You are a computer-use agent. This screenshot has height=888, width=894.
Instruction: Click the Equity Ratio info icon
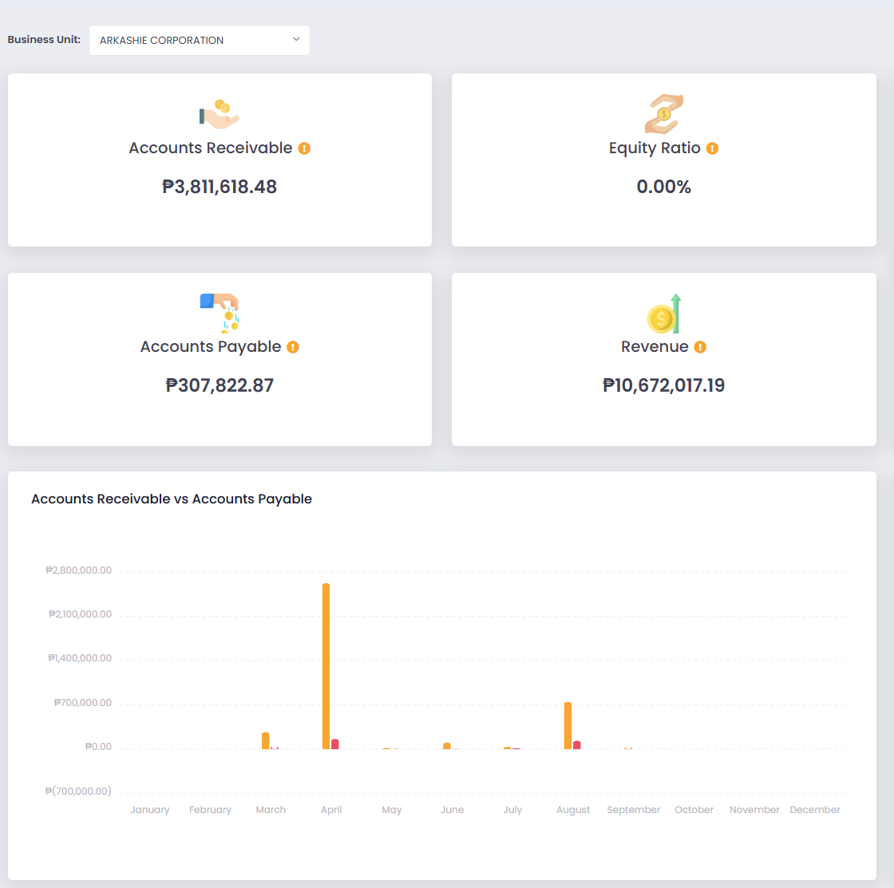click(712, 148)
